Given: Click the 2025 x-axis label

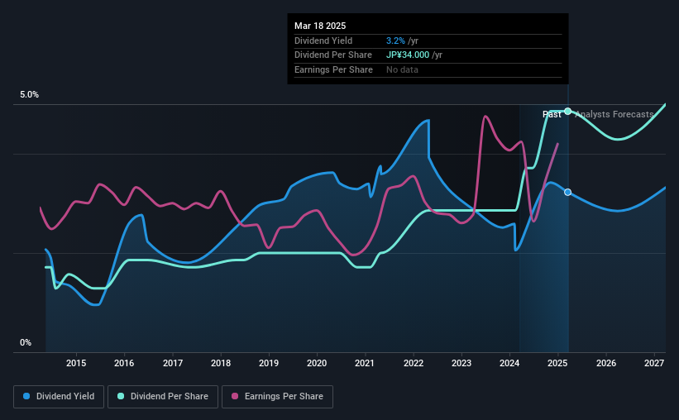Looking at the screenshot, I should coord(557,363).
